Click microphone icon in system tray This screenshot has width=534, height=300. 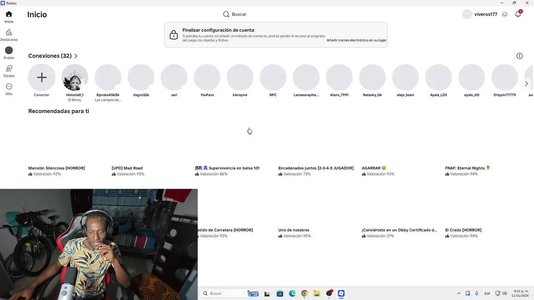[x=477, y=293]
